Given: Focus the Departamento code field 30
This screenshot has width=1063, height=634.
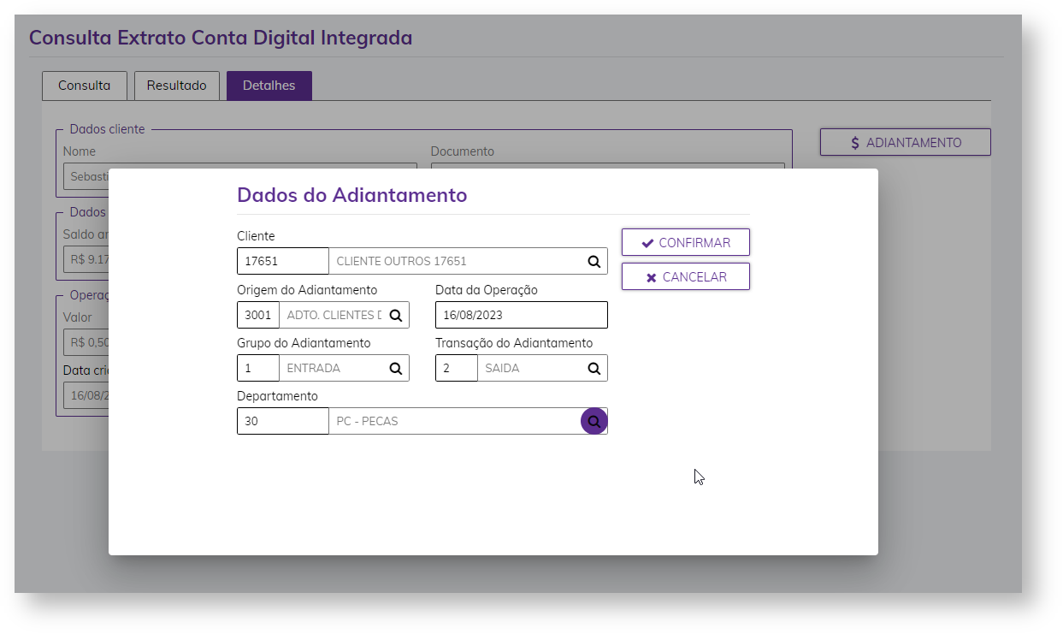Looking at the screenshot, I should tap(283, 421).
